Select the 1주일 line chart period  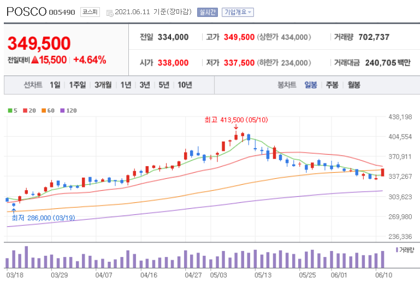click(x=78, y=85)
